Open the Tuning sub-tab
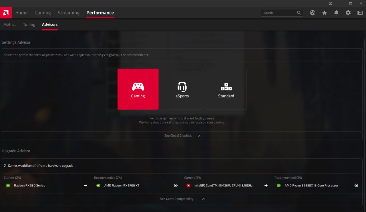This screenshot has height=212, width=366. pyautogui.click(x=29, y=25)
